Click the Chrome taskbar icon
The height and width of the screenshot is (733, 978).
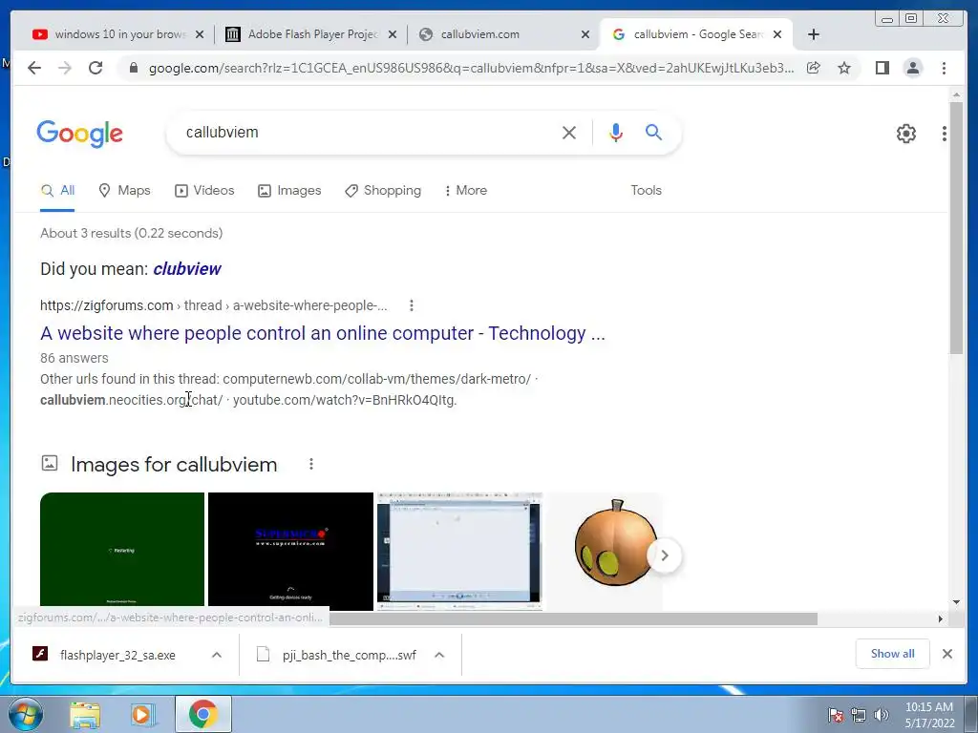tap(202, 714)
